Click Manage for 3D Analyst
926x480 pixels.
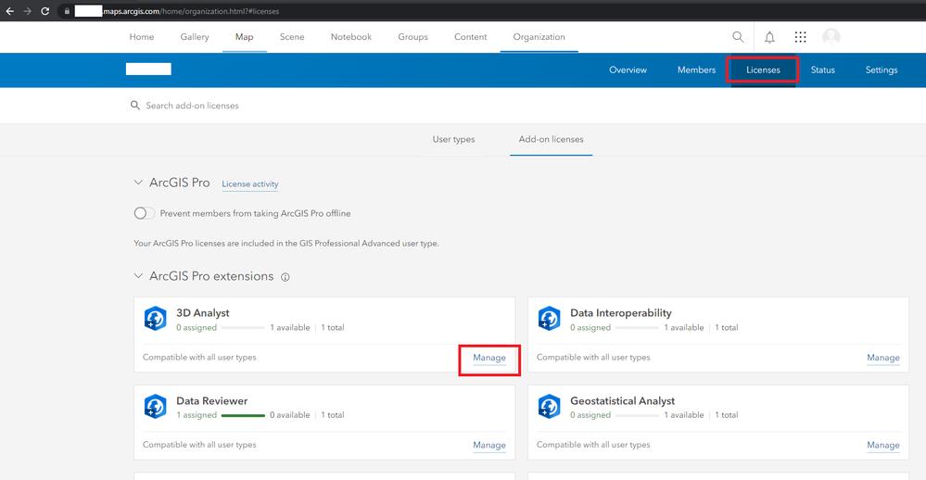click(x=489, y=358)
